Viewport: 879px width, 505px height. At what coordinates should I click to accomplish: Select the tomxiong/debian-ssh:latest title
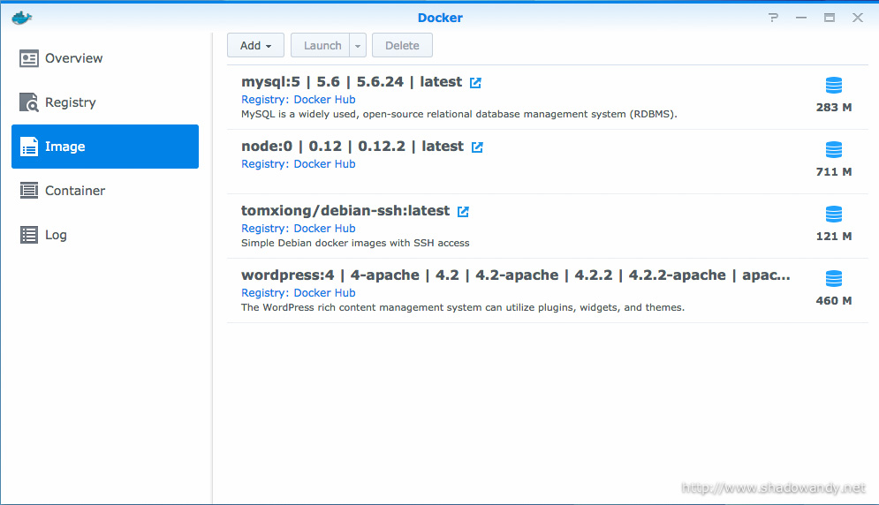(x=345, y=211)
